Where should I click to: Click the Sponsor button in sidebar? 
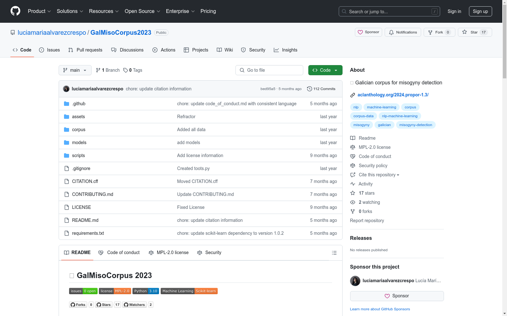397,296
